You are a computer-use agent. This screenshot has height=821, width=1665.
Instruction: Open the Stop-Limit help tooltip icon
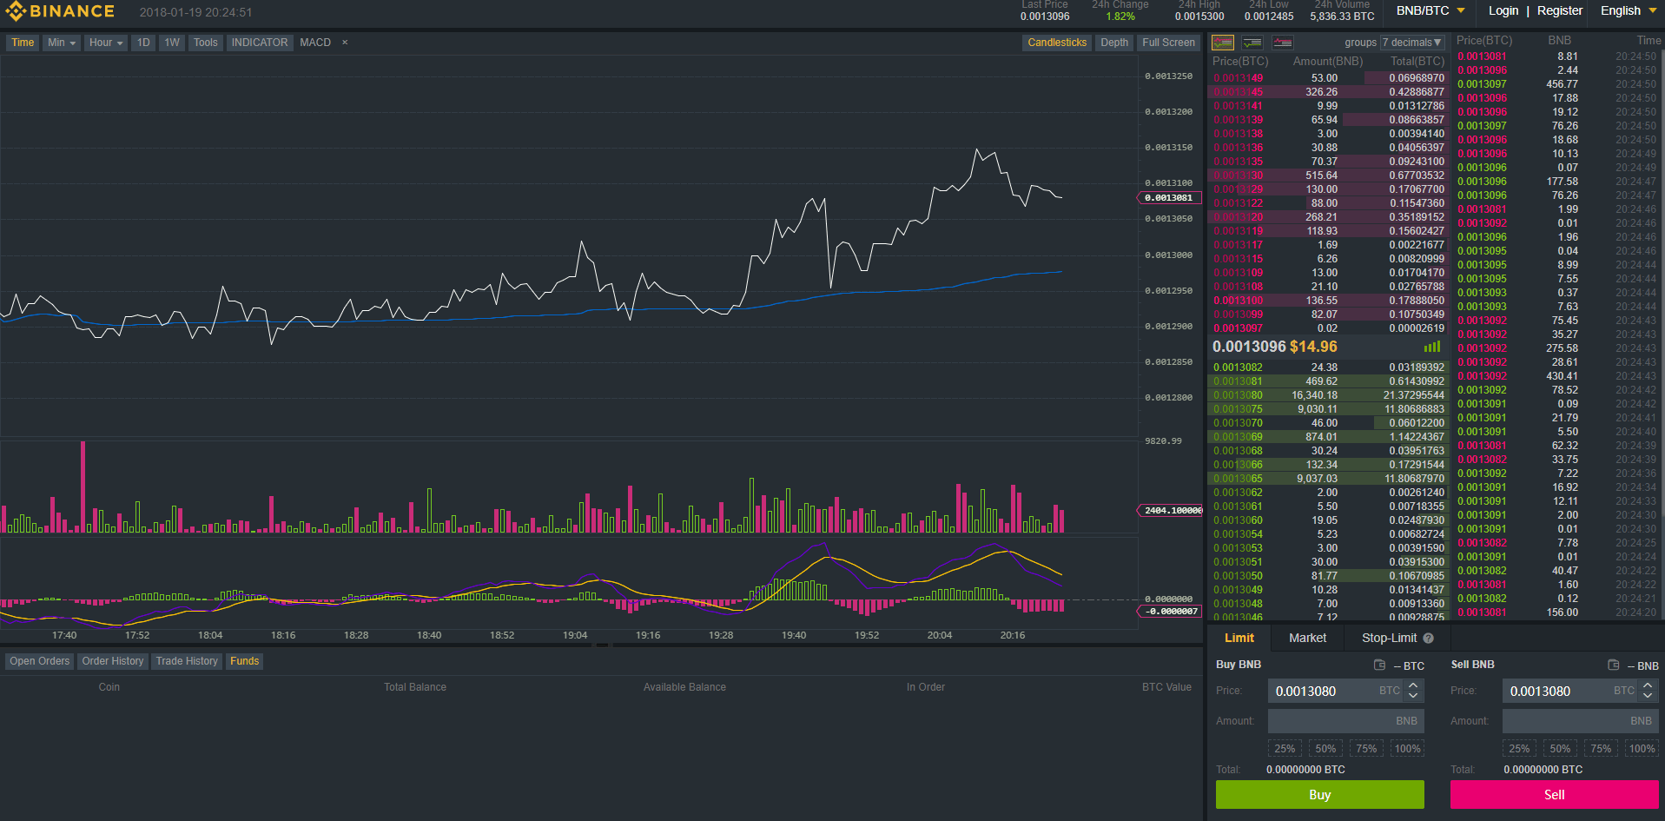(x=1429, y=638)
